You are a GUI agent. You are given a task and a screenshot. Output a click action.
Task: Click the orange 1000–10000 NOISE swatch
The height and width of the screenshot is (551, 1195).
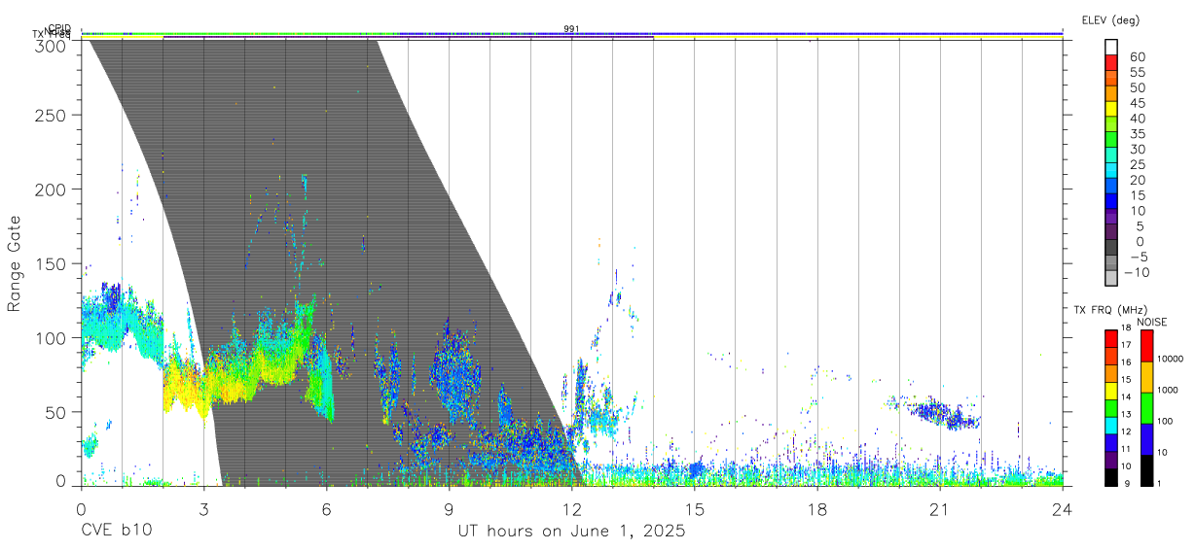pos(1147,377)
